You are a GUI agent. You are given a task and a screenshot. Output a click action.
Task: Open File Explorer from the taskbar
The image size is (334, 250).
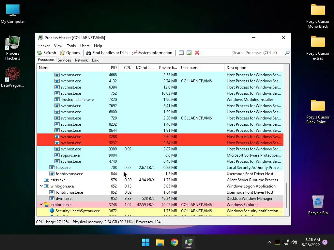pos(160,242)
